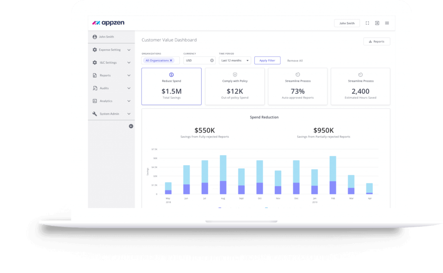Click the John Smith profile icon in sidebar
443x273 pixels.
click(x=94, y=37)
